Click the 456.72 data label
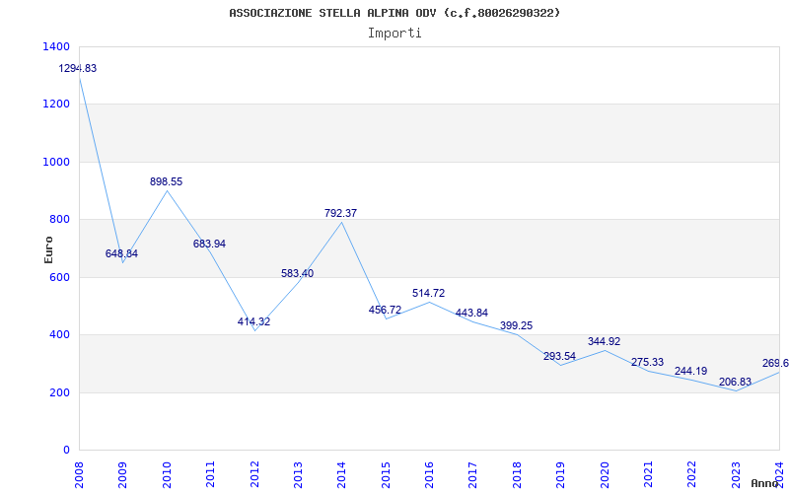 point(385,311)
